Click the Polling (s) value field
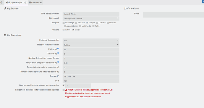The height and width of the screenshot is (108, 204). point(91,49)
